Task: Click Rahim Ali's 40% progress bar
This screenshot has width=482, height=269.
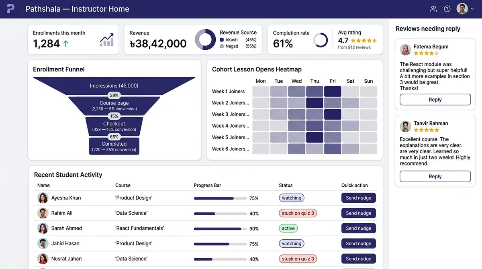Action: point(220,214)
